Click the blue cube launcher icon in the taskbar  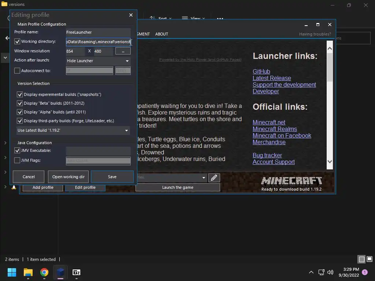(60, 272)
